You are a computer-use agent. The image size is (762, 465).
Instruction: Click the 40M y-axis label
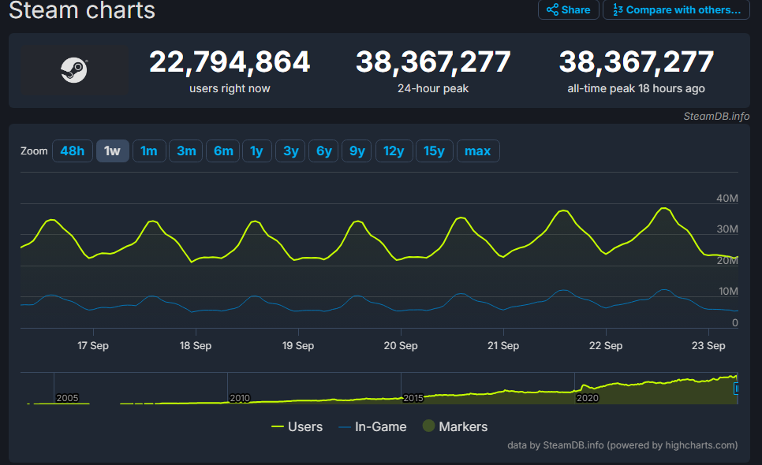click(727, 198)
